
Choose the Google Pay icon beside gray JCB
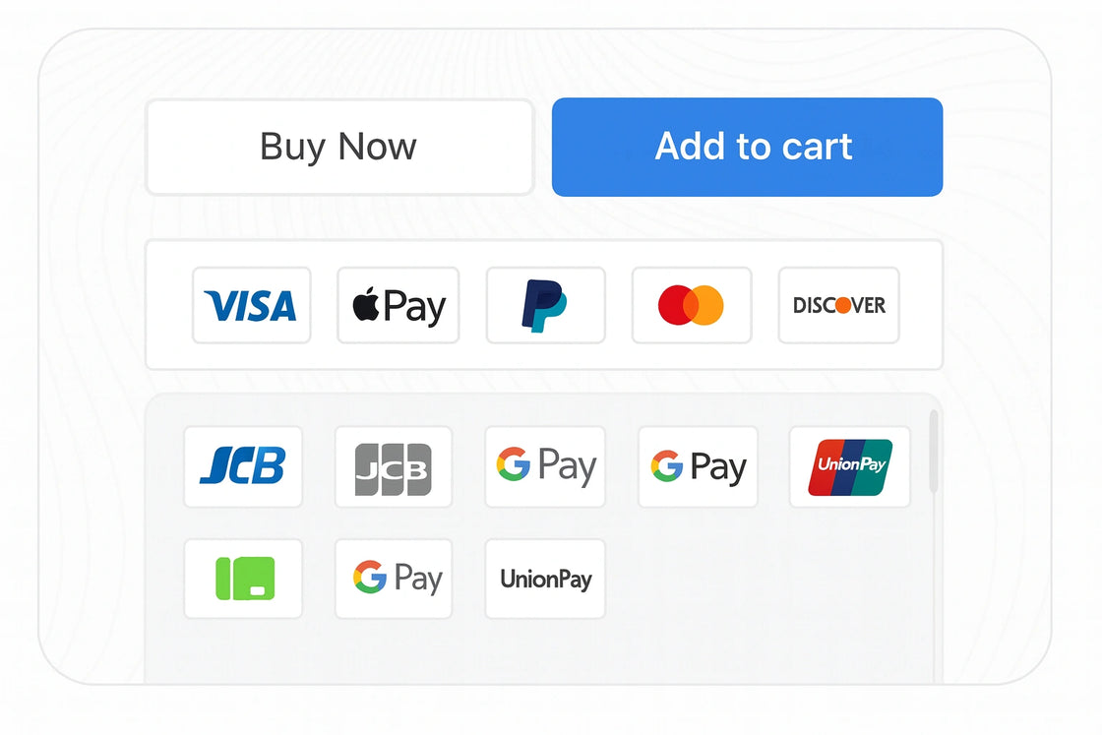click(545, 466)
